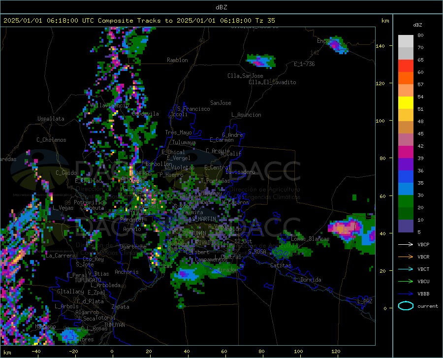The width and height of the screenshot is (443, 358).
Task: Click the 'Tulumaya' map label
Action: [184, 142]
